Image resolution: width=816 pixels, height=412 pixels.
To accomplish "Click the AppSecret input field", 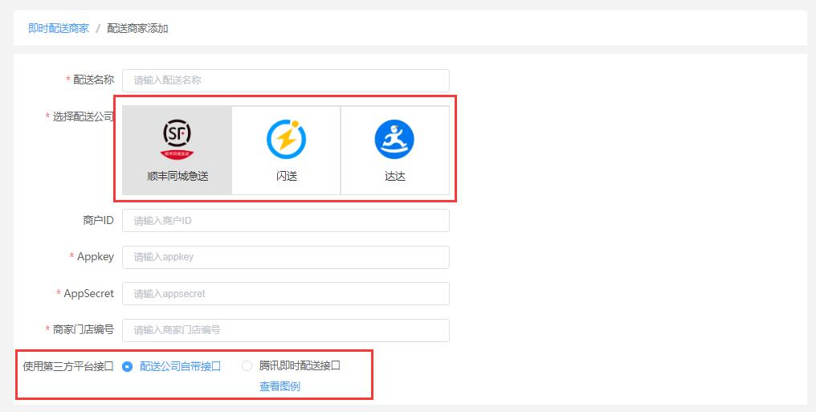I will click(x=286, y=293).
